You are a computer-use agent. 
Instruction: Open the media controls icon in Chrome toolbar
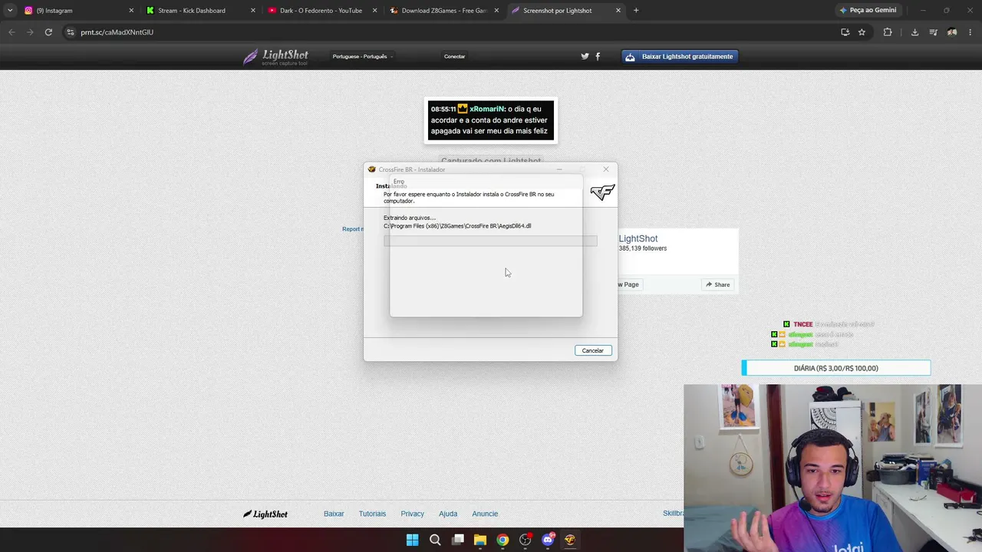[933, 32]
